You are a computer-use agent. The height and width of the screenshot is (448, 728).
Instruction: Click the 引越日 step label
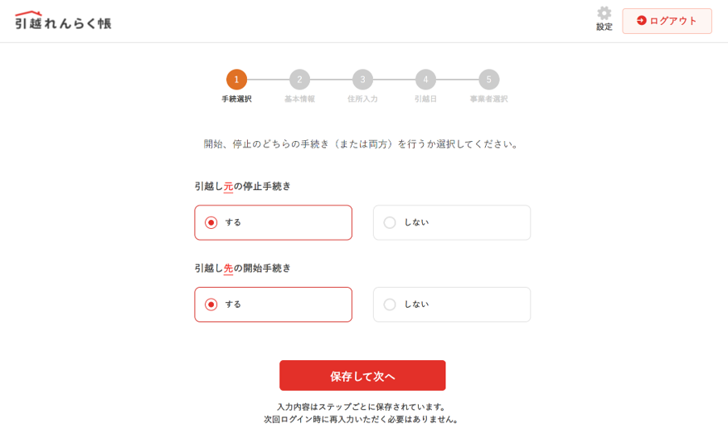425,99
